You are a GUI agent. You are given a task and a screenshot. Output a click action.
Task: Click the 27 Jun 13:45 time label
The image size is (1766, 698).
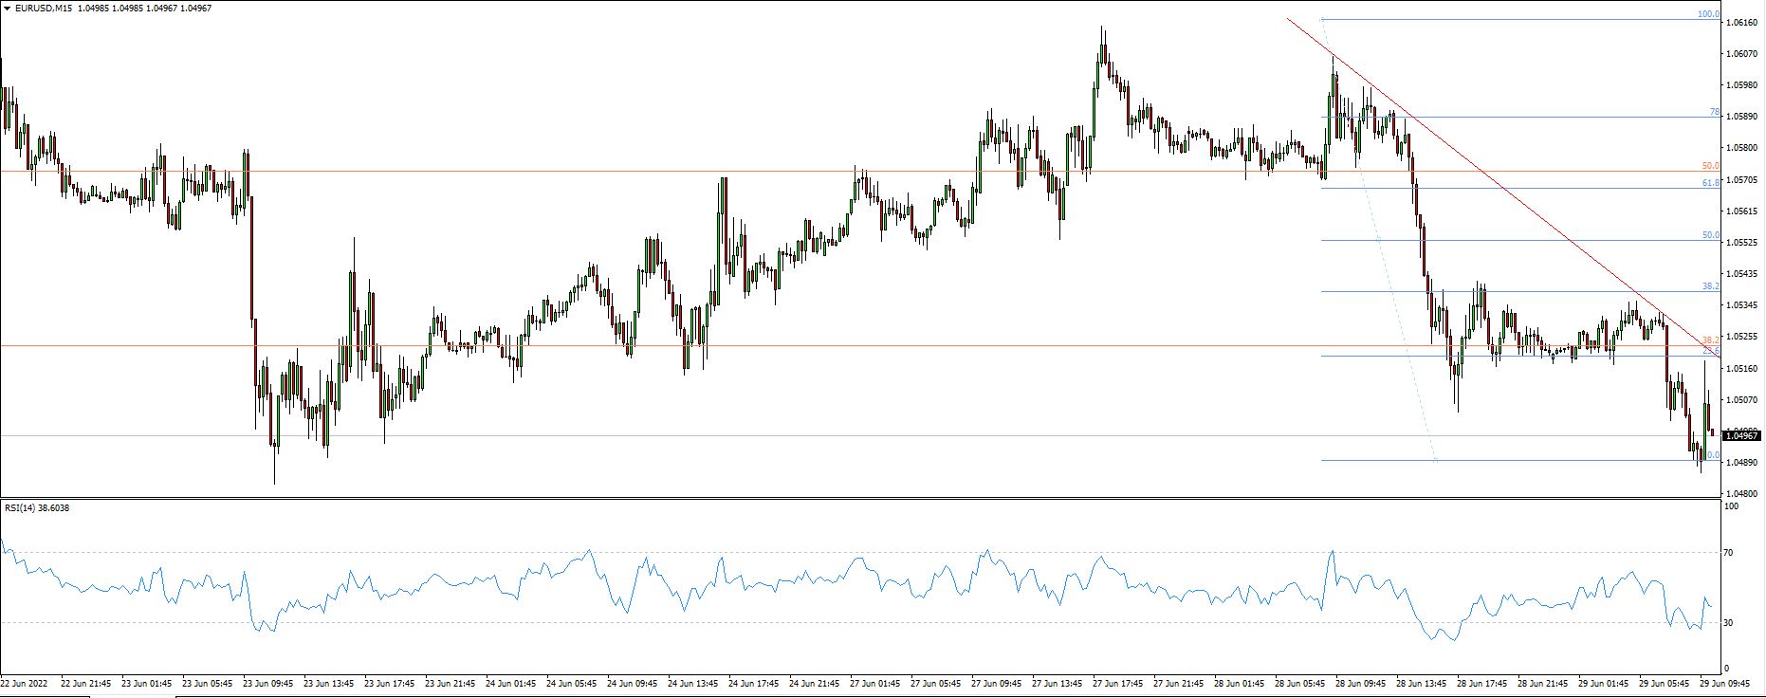(1057, 683)
